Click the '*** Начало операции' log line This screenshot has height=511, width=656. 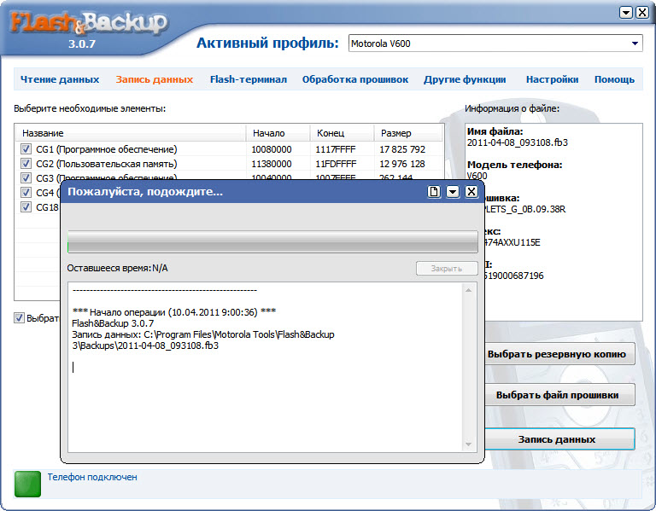click(x=174, y=312)
